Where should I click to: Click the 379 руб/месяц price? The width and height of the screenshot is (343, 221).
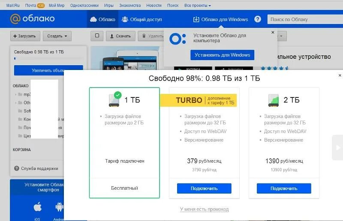pyautogui.click(x=204, y=161)
